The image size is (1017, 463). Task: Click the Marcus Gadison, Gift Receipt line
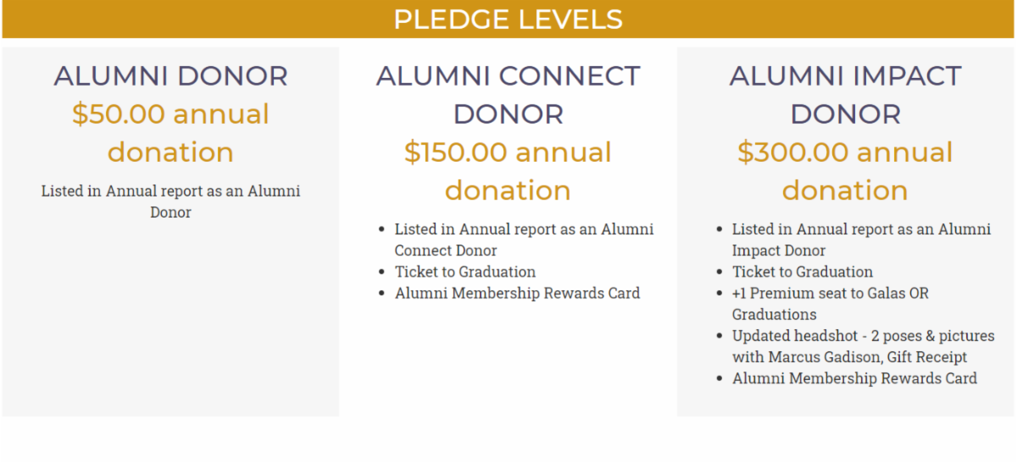coord(849,357)
